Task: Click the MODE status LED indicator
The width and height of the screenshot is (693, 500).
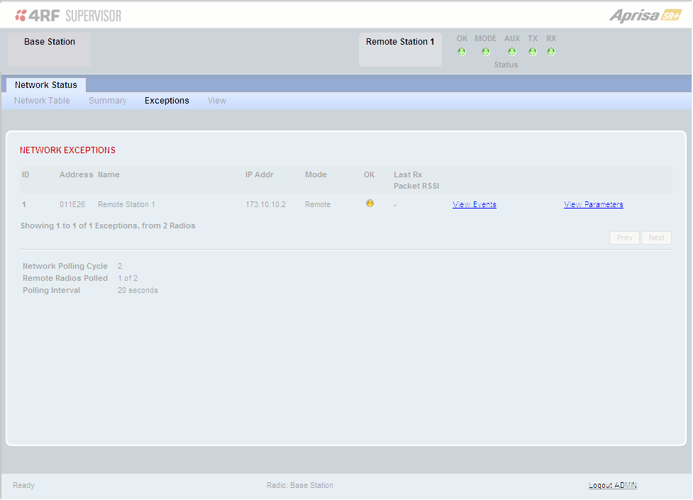Action: click(486, 52)
